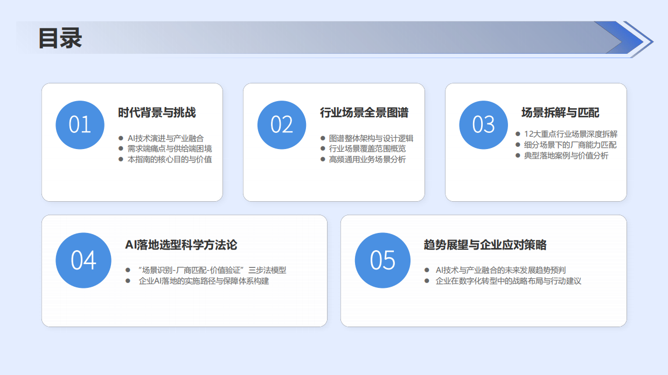668x375 pixels.
Task: Select the 企业在数字化转型中的战略布局与行动建议 line
Action: [508, 281]
